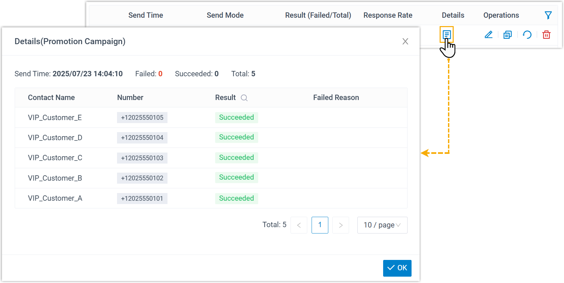The height and width of the screenshot is (283, 564).
Task: Click the number +12025550102 tag
Action: pyautogui.click(x=142, y=178)
